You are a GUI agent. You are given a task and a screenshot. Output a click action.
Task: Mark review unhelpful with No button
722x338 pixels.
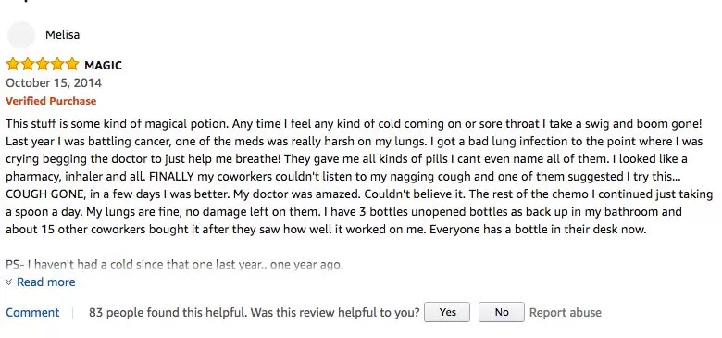pyautogui.click(x=502, y=312)
